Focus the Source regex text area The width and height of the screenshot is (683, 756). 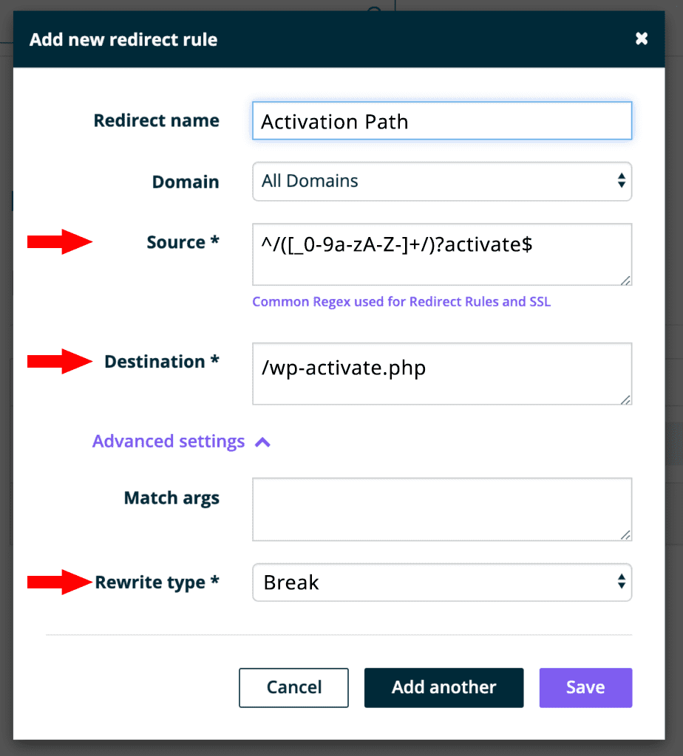(x=441, y=254)
